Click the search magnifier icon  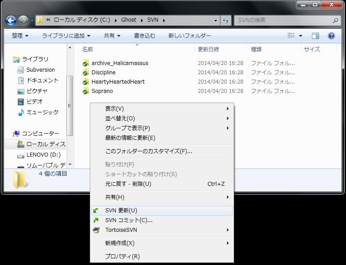pos(335,20)
